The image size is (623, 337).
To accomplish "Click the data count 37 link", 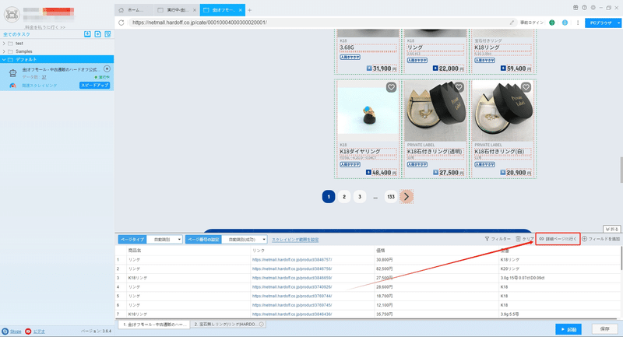I will pyautogui.click(x=44, y=77).
